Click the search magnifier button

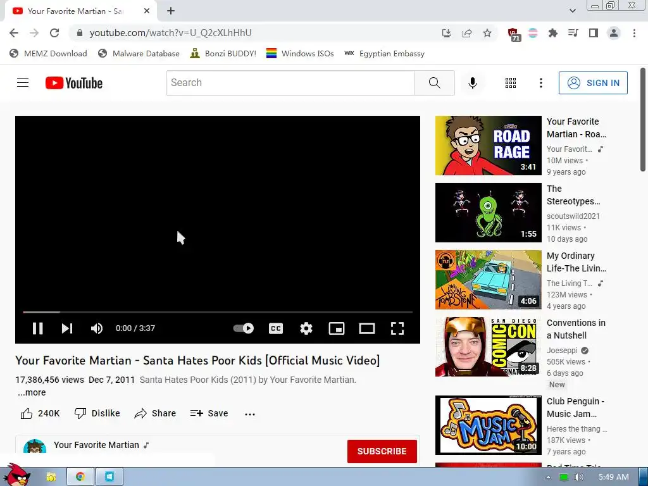tap(434, 83)
